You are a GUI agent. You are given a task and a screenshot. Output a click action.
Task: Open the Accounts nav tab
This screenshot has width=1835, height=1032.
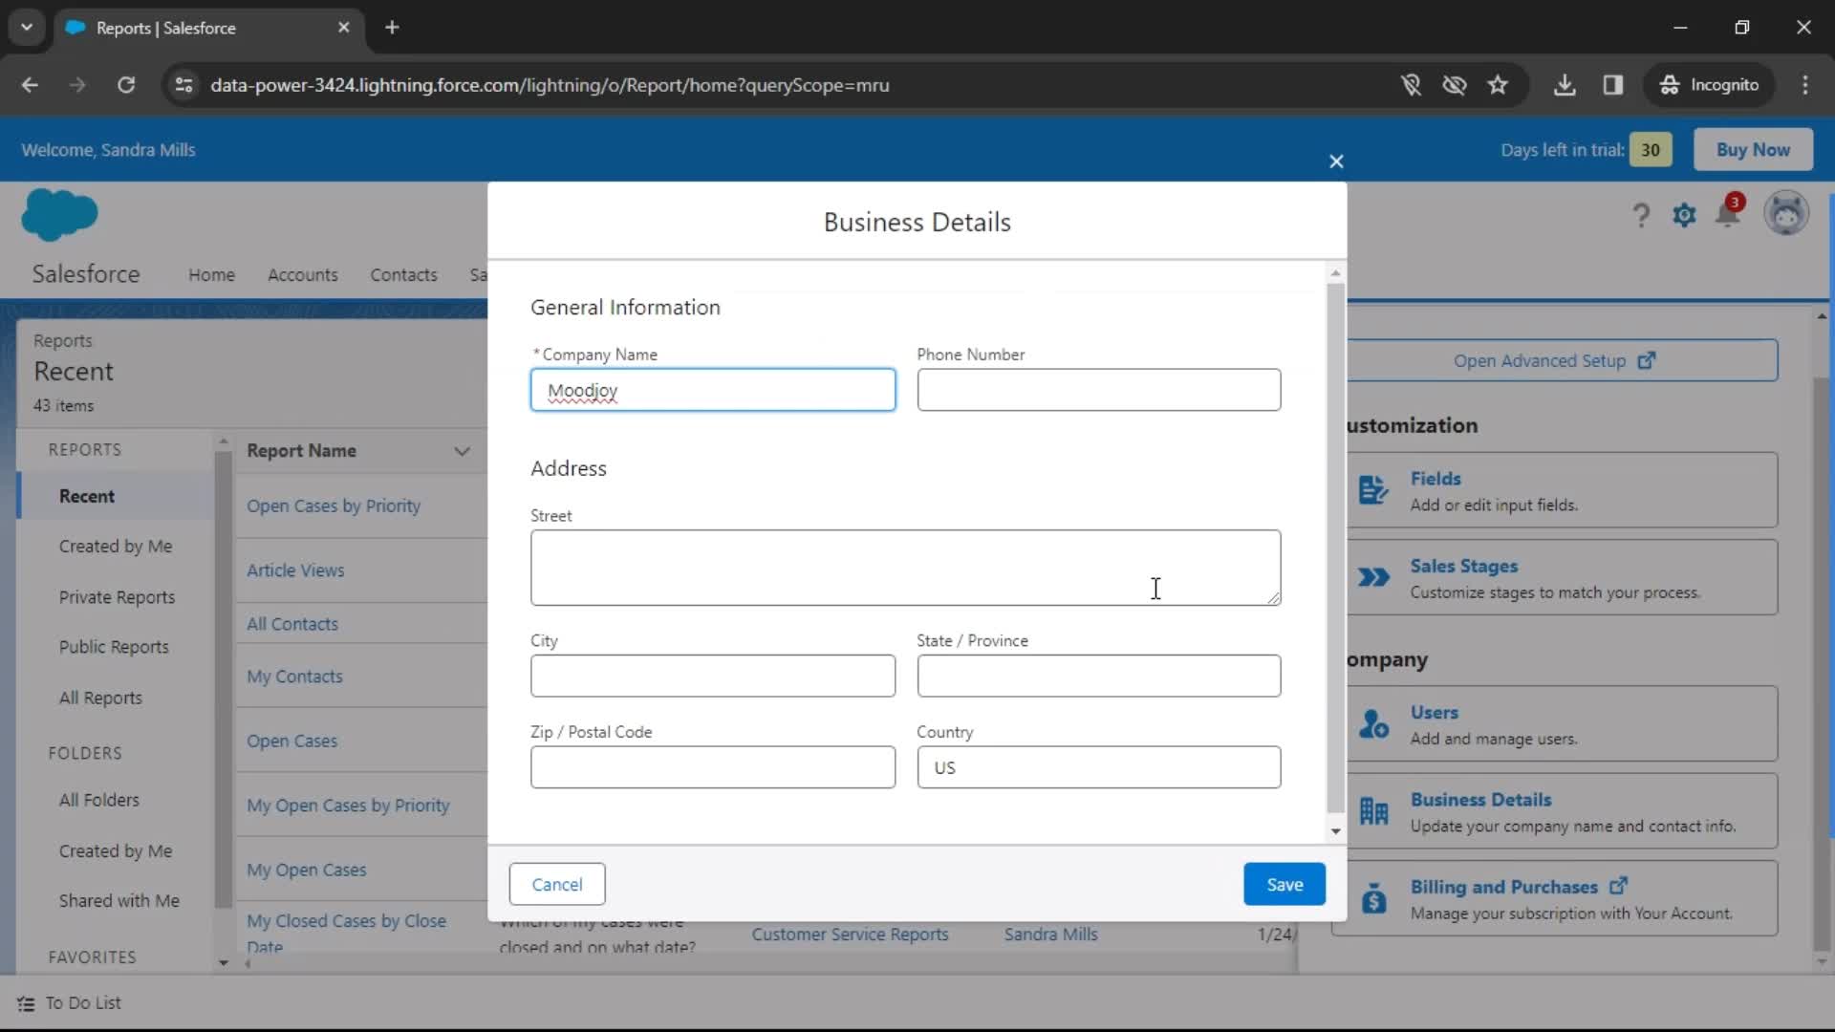coord(303,275)
